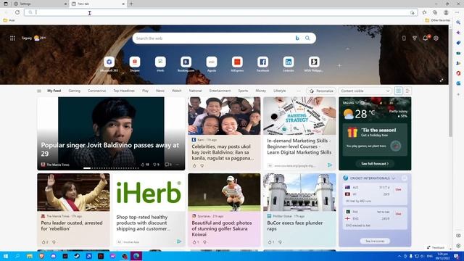The width and height of the screenshot is (464, 261).
Task: Click See full forecast button
Action: tap(375, 164)
